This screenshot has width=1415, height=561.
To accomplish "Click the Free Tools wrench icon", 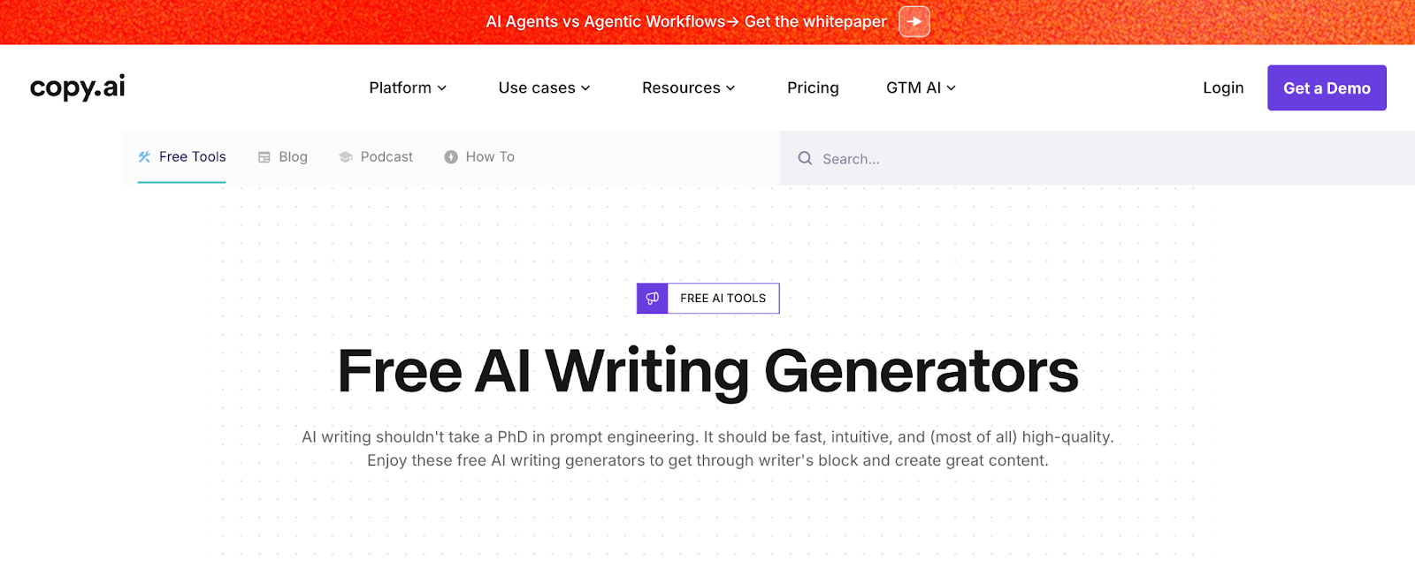I will point(145,156).
